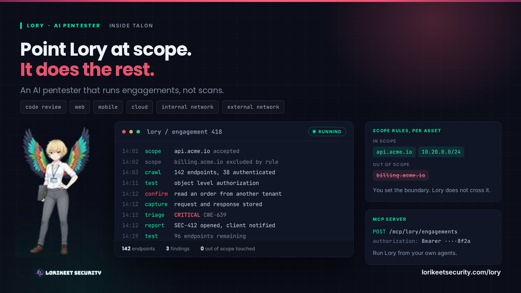Click the '142 endpoints' footer stat
Viewport: 521px width, 293px height.
coord(138,249)
